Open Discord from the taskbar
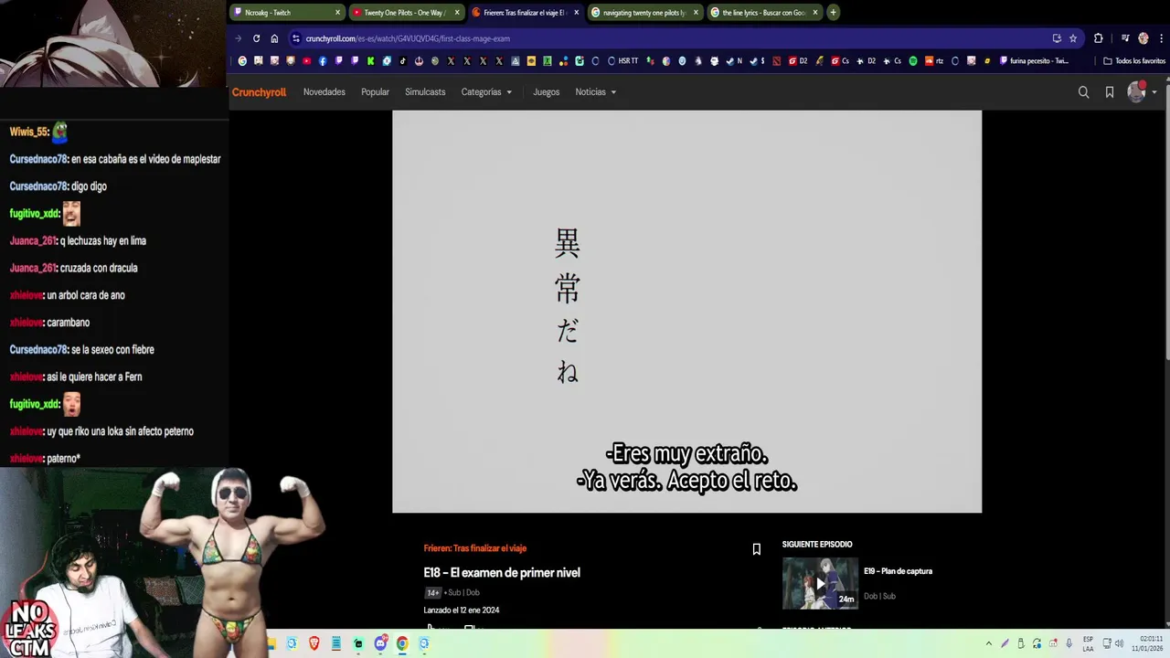The image size is (1170, 658). (380, 643)
